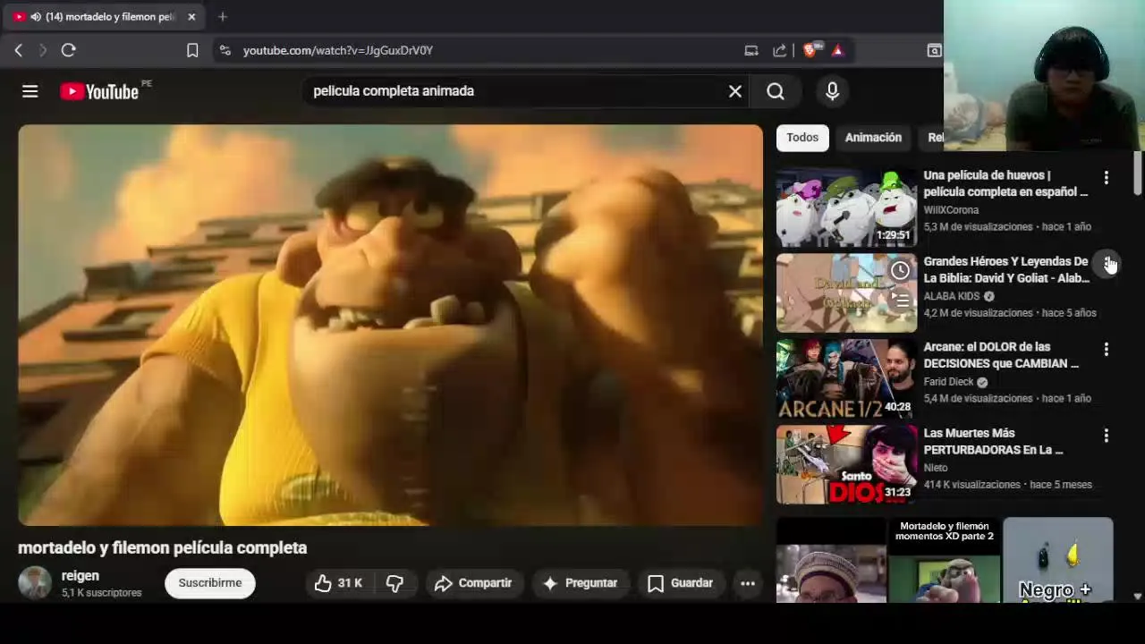
Task: Install the site as an app
Action: click(x=751, y=51)
